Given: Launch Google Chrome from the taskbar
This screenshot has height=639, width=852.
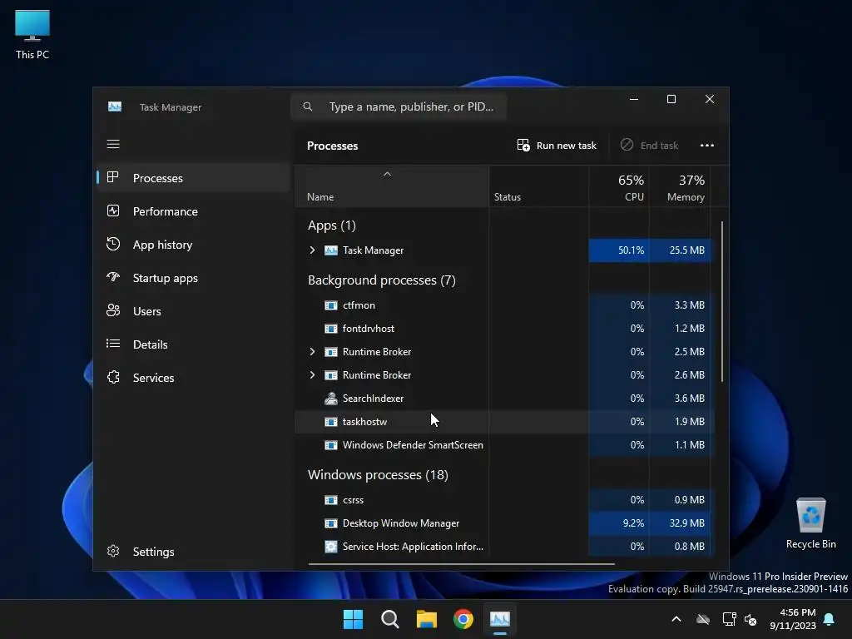Looking at the screenshot, I should [463, 619].
